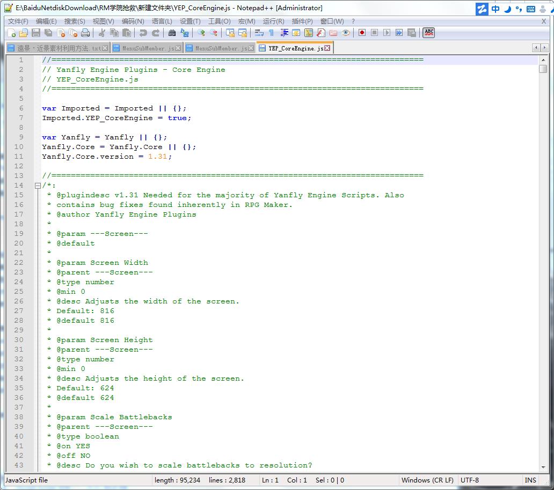Click the Cut scissors icon
Viewport: 554px width, 490px height.
point(101,33)
